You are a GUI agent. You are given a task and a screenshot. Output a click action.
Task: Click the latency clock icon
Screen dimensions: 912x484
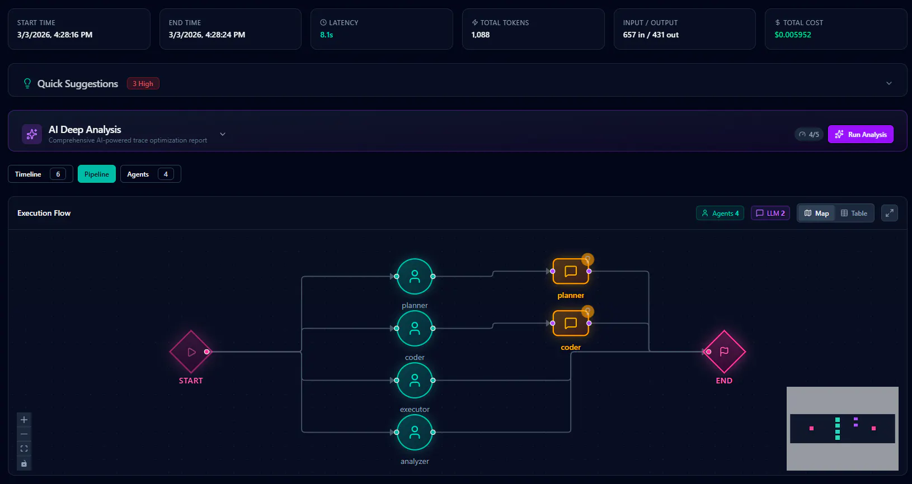tap(323, 22)
